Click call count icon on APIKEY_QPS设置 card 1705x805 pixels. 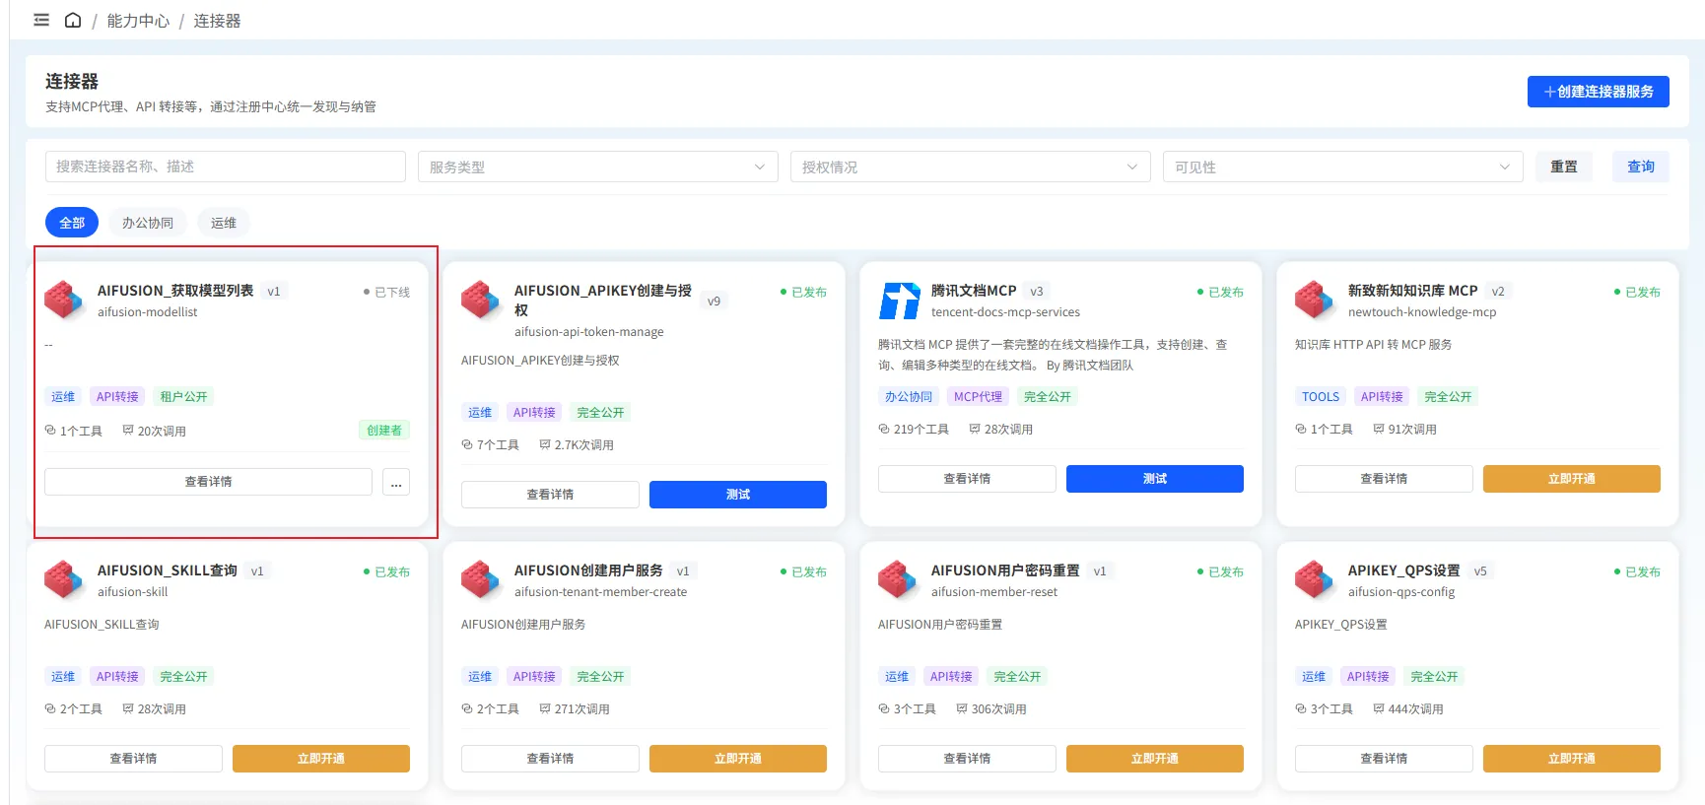pyautogui.click(x=1379, y=708)
